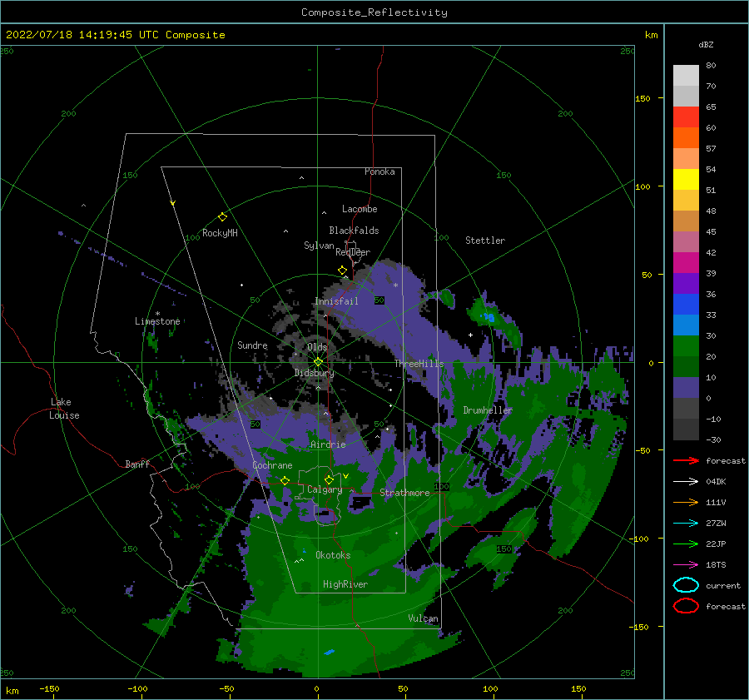Image resolution: width=749 pixels, height=700 pixels.
Task: Click the Lake Louise label
Action: point(64,409)
